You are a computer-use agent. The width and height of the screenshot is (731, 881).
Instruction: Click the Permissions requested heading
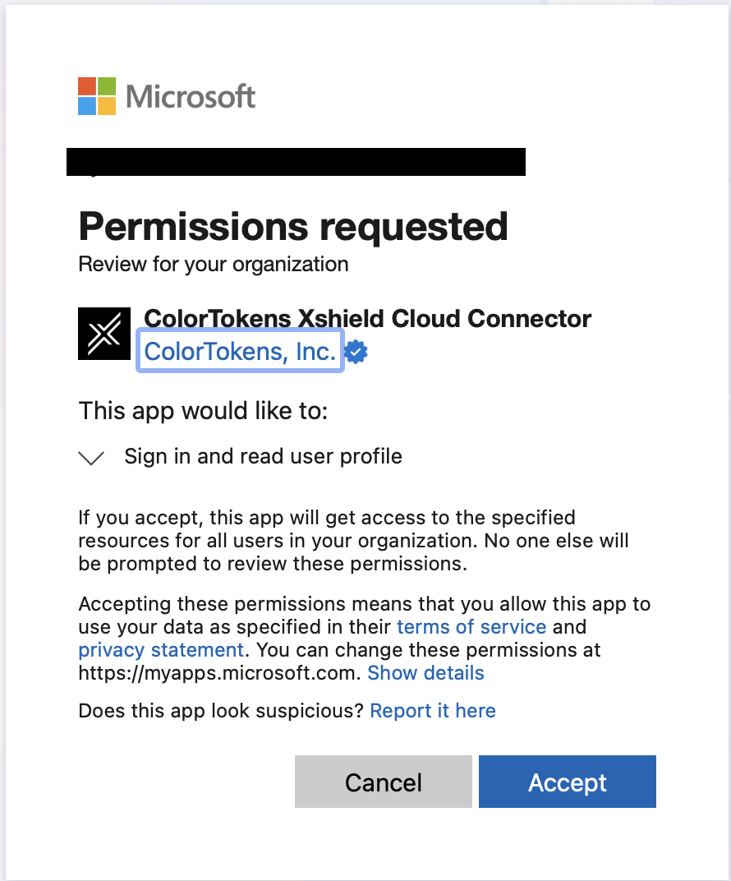292,227
